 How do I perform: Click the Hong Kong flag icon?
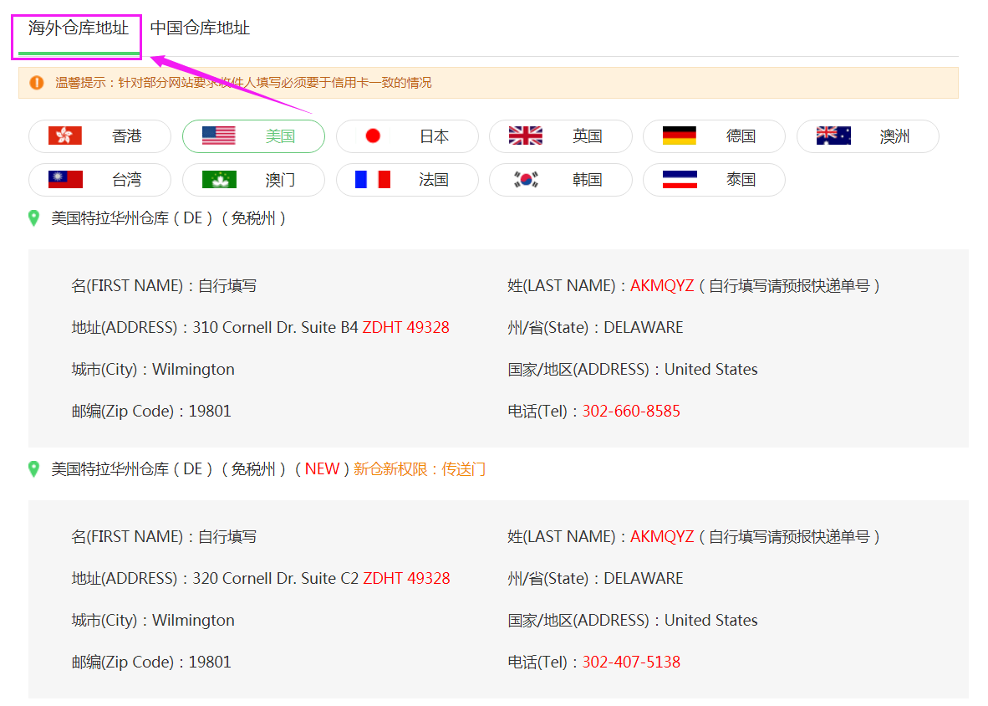coord(64,136)
